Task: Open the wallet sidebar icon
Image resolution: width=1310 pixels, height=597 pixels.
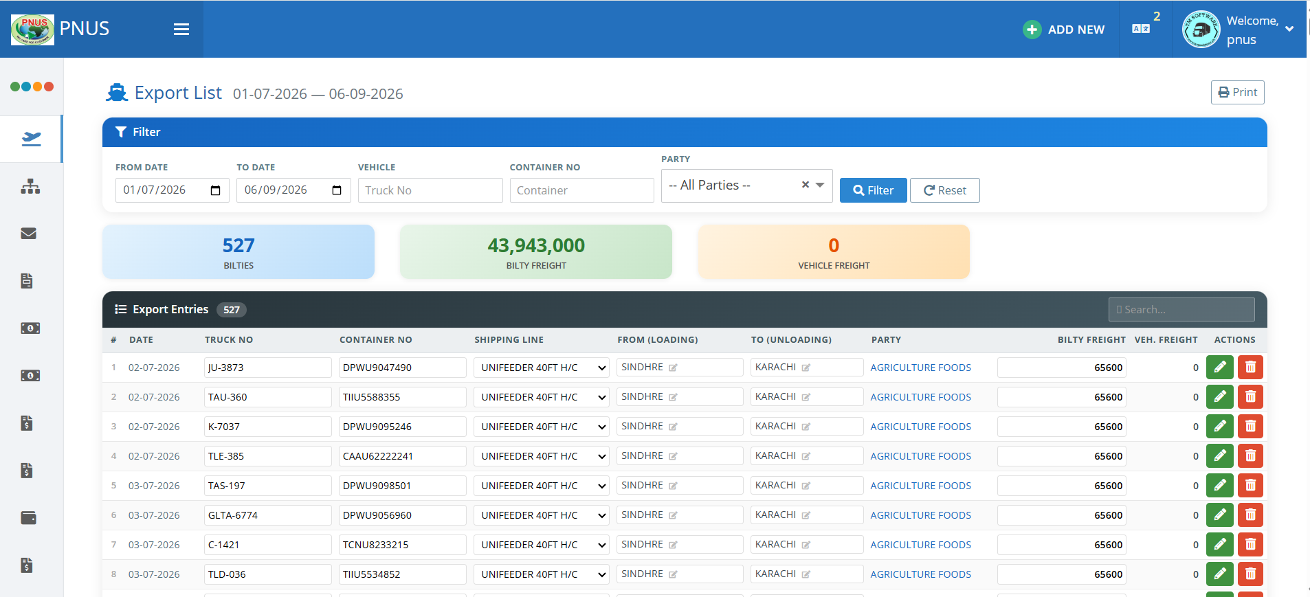Action: pyautogui.click(x=29, y=517)
